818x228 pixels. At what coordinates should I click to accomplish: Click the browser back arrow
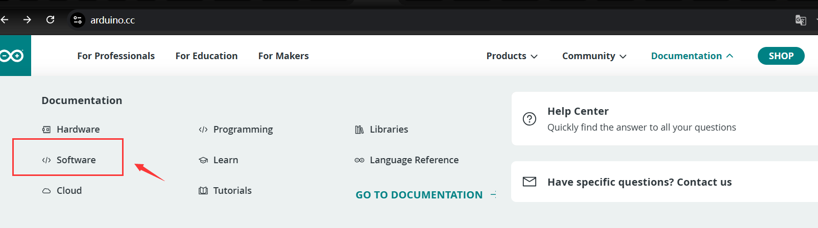4,20
